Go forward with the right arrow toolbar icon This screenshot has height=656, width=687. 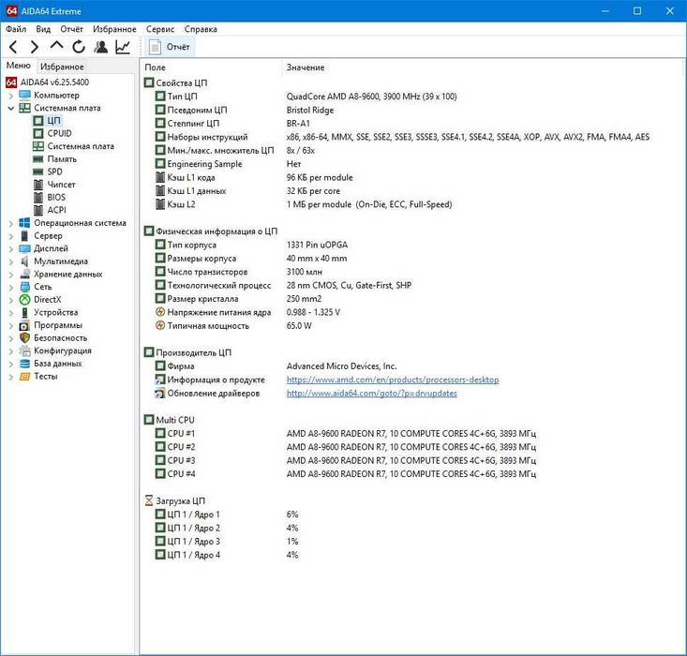35,47
